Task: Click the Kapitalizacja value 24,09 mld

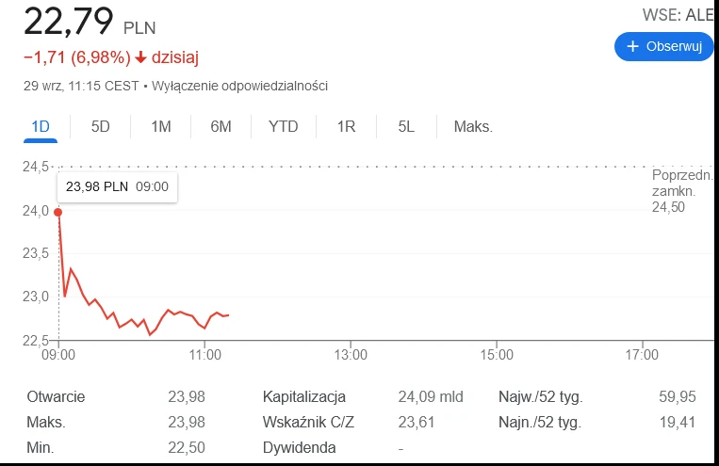Action: click(431, 396)
